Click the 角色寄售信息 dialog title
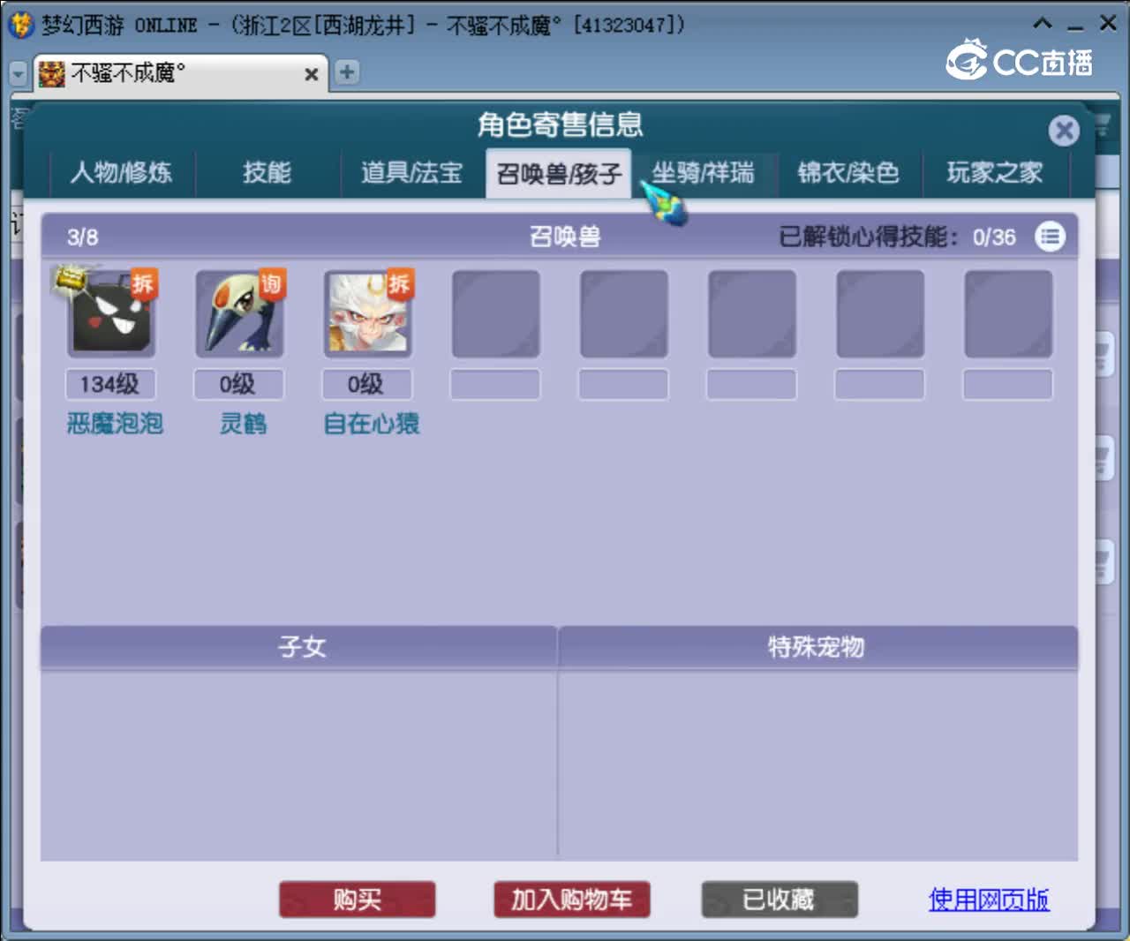Image resolution: width=1130 pixels, height=941 pixels. tap(561, 124)
